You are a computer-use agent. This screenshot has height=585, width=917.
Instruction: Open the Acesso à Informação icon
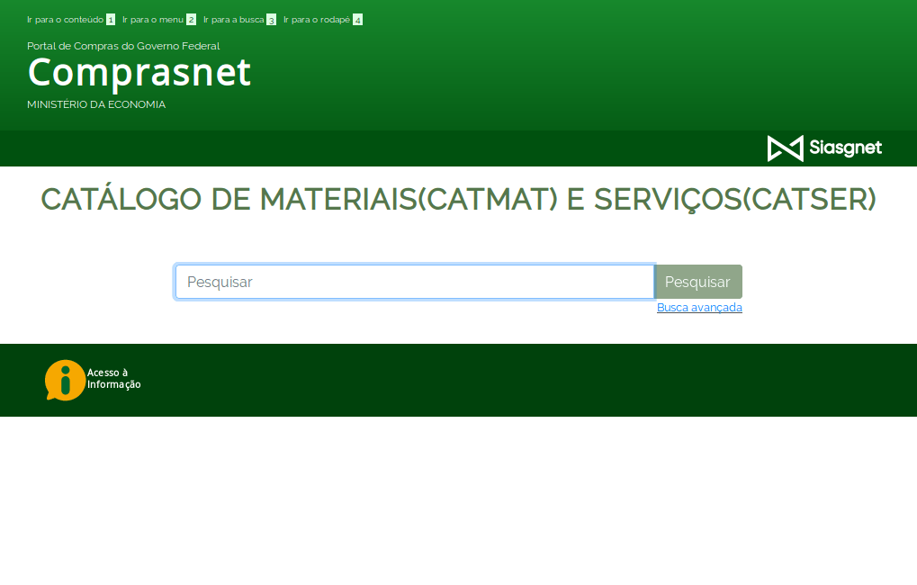click(65, 380)
